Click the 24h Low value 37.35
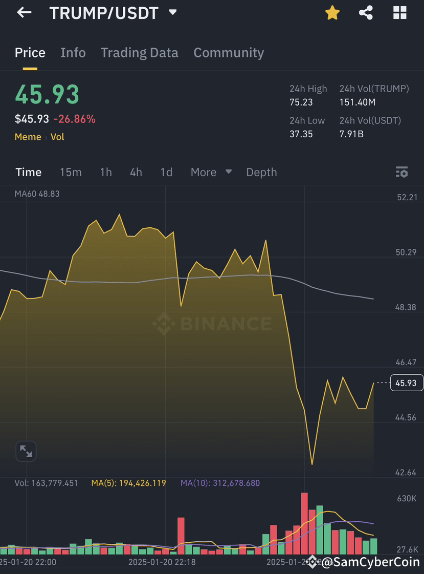 [301, 134]
